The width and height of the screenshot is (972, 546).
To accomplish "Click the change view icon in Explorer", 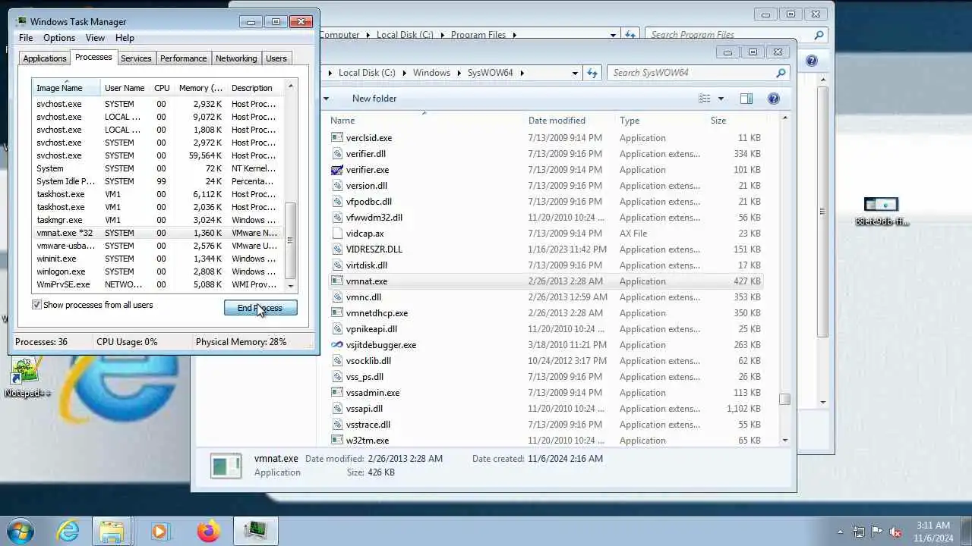I will pos(705,99).
